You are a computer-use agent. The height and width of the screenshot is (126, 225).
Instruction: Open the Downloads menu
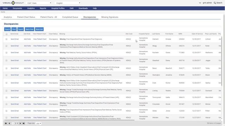[83, 8]
